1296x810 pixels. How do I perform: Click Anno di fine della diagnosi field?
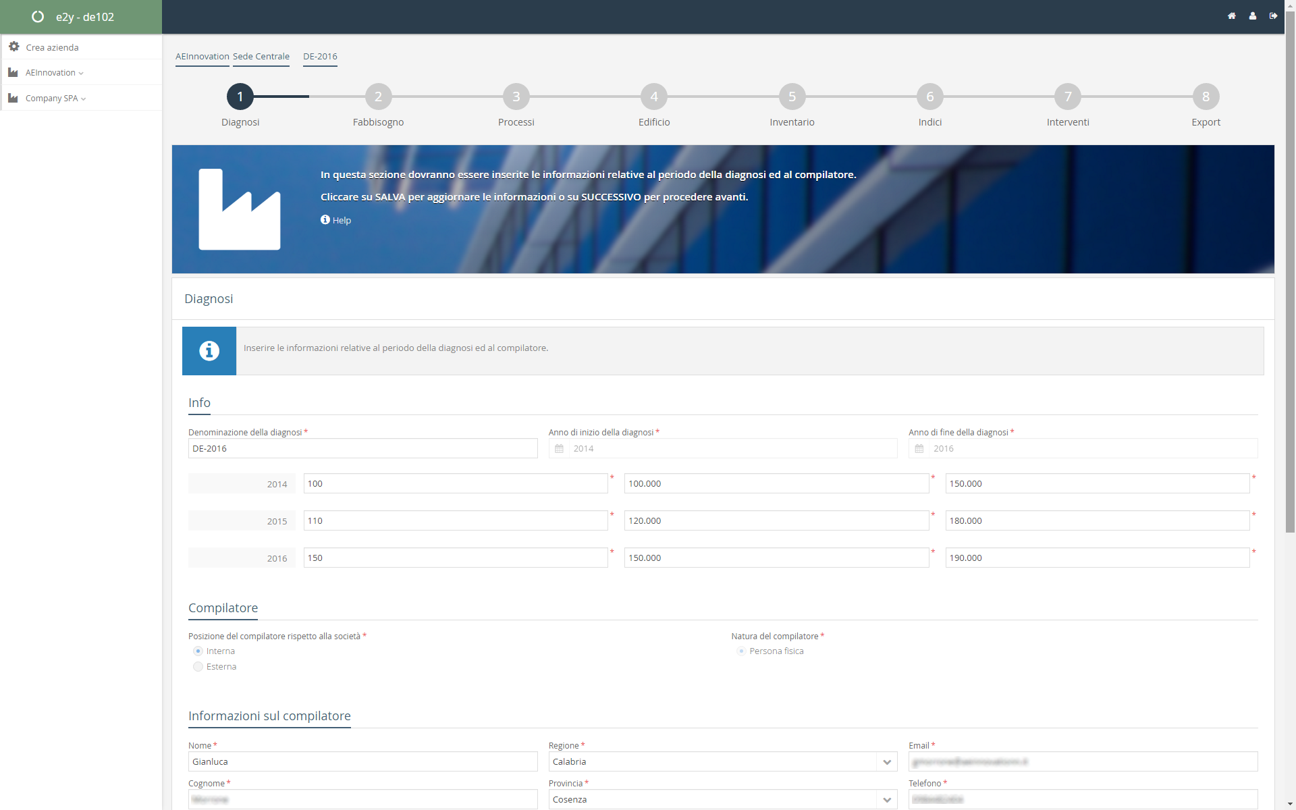[1083, 448]
